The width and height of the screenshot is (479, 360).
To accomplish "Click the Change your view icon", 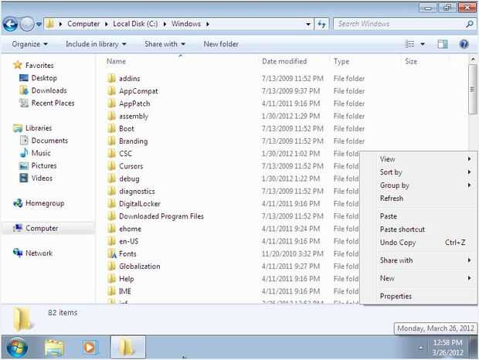I will (x=409, y=44).
